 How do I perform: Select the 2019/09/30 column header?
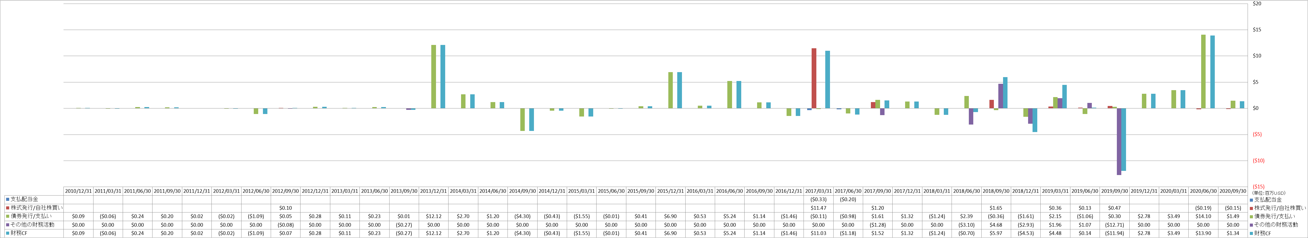(1114, 191)
